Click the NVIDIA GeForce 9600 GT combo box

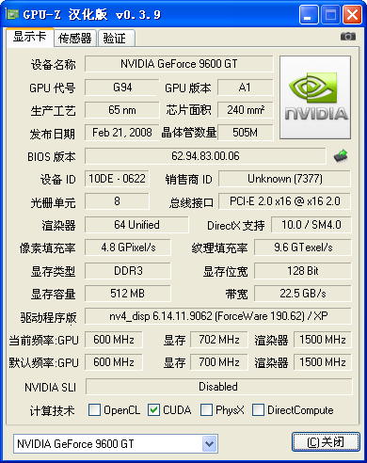pos(116,443)
